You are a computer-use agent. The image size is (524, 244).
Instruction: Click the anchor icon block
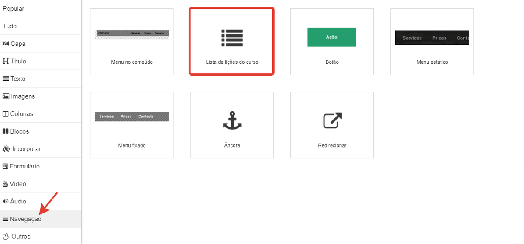click(232, 120)
